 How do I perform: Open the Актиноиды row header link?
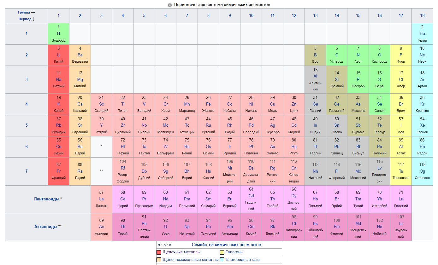(x=46, y=227)
